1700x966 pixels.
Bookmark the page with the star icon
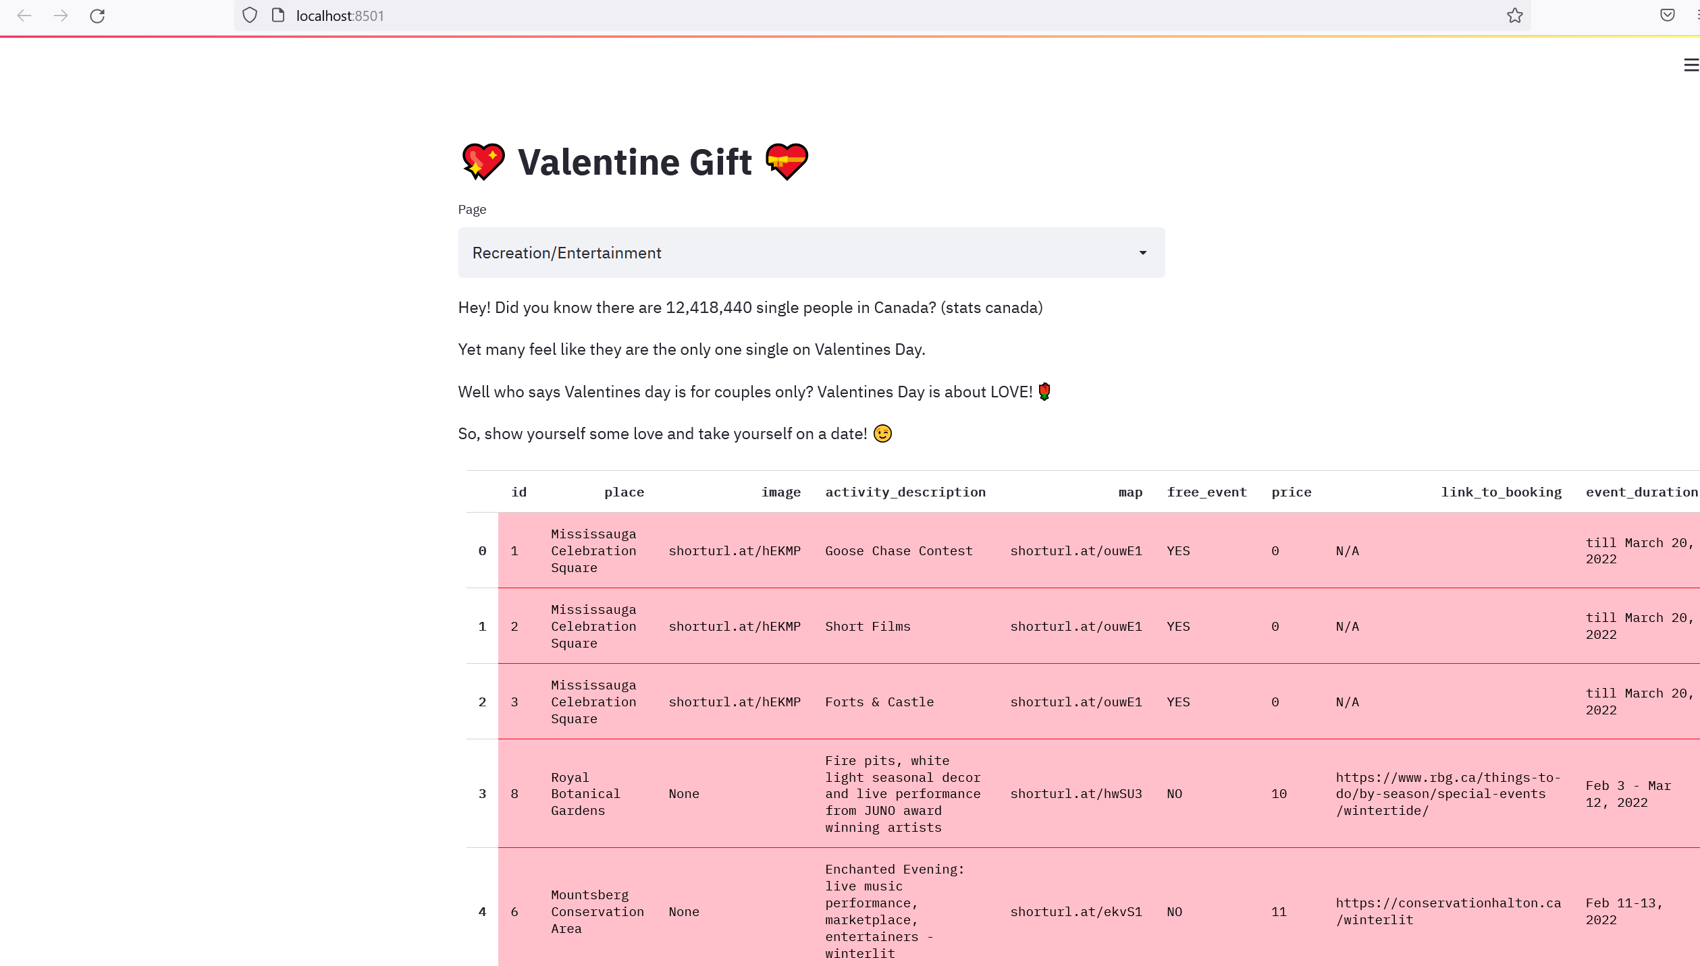1516,16
